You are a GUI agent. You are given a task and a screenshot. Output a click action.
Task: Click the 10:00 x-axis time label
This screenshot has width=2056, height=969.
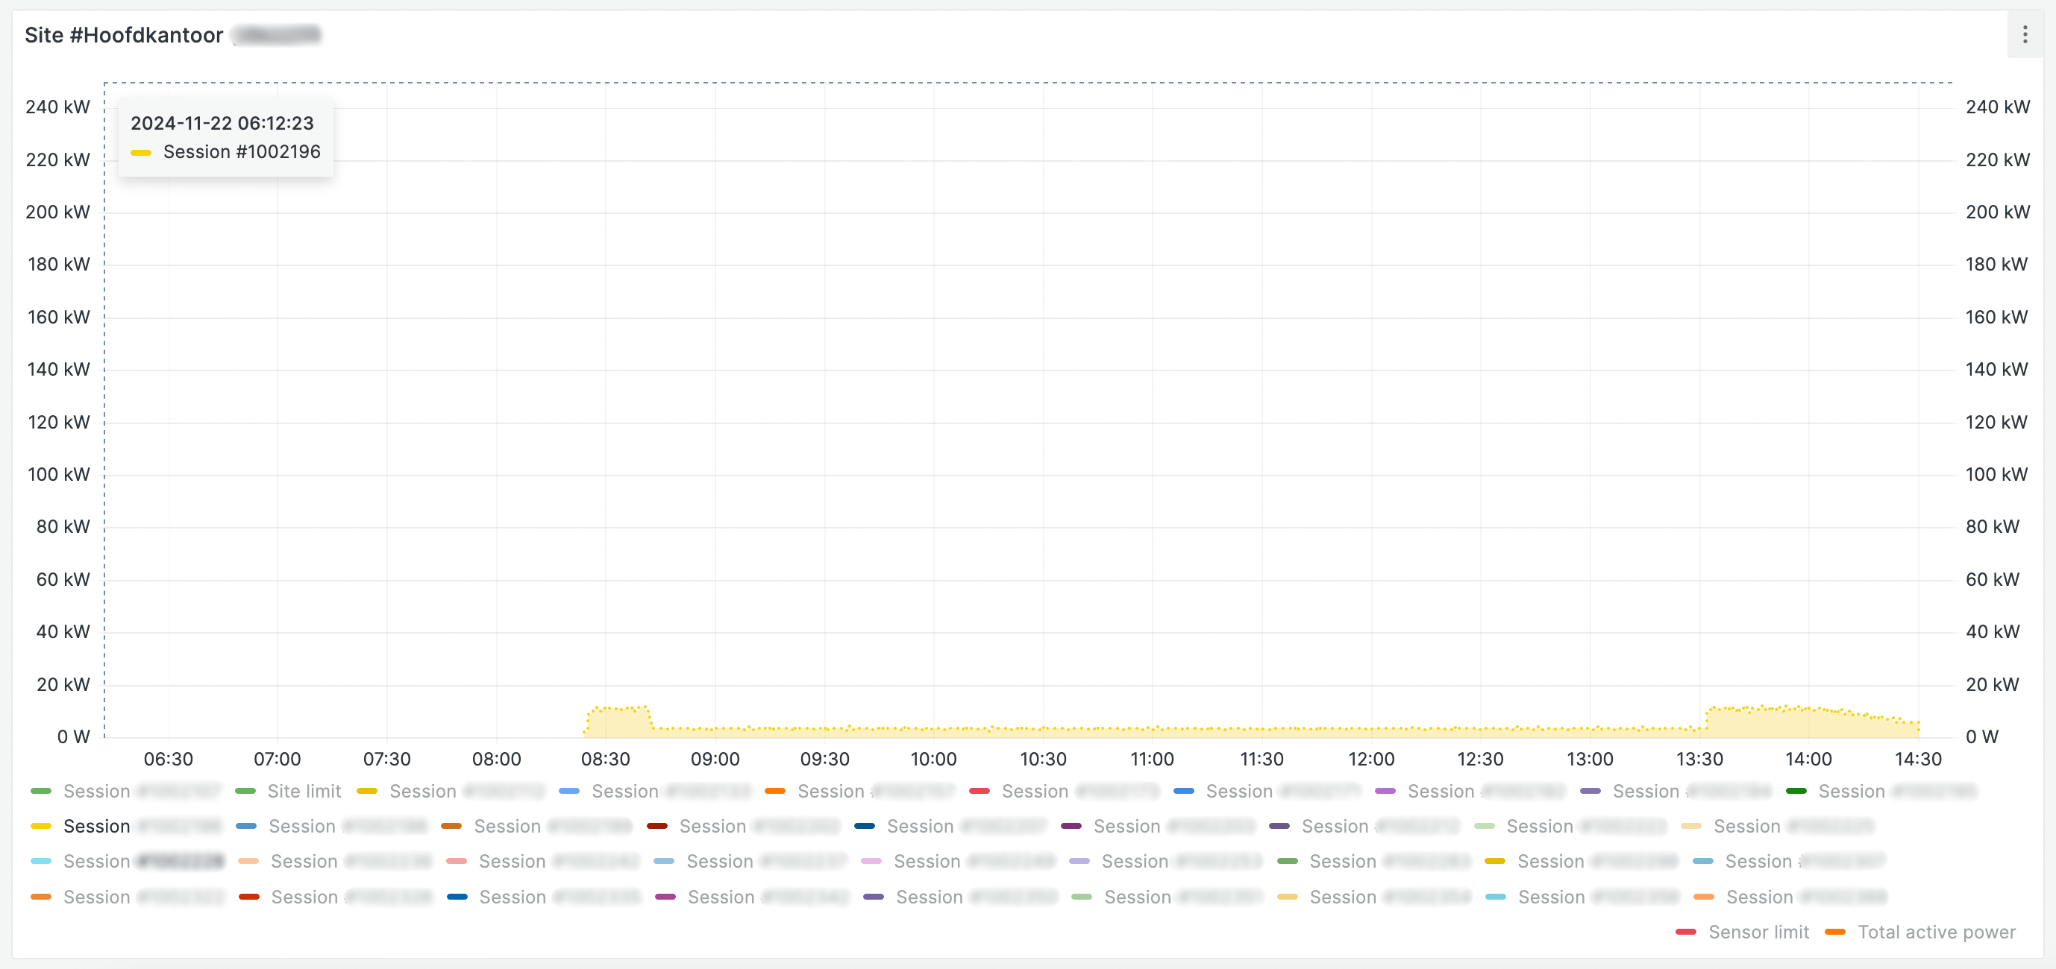click(933, 759)
